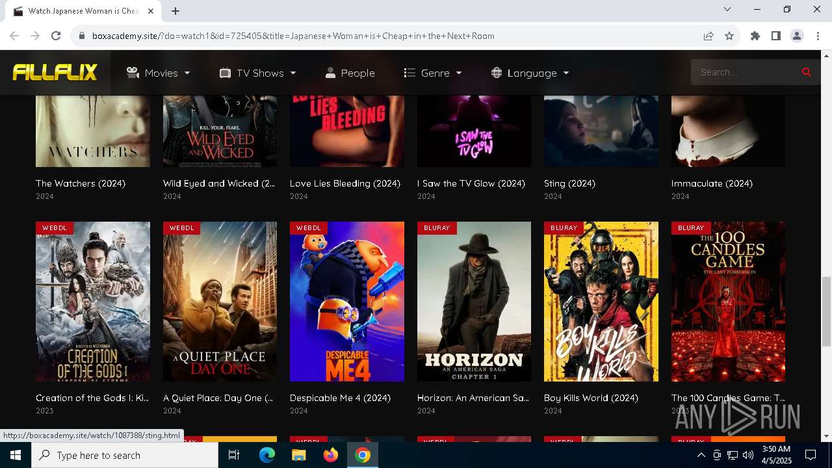The width and height of the screenshot is (832, 468).
Task: Close the Watch Japanese Woman tab
Action: pos(151,11)
